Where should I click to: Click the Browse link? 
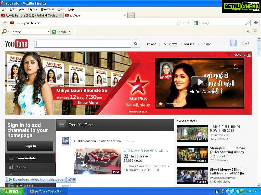point(151,44)
